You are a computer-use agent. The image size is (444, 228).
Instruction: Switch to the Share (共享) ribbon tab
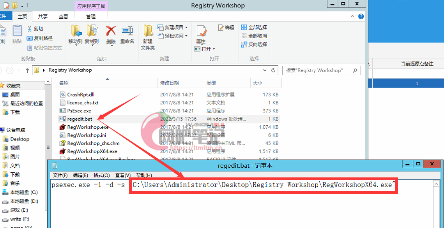click(x=43, y=17)
